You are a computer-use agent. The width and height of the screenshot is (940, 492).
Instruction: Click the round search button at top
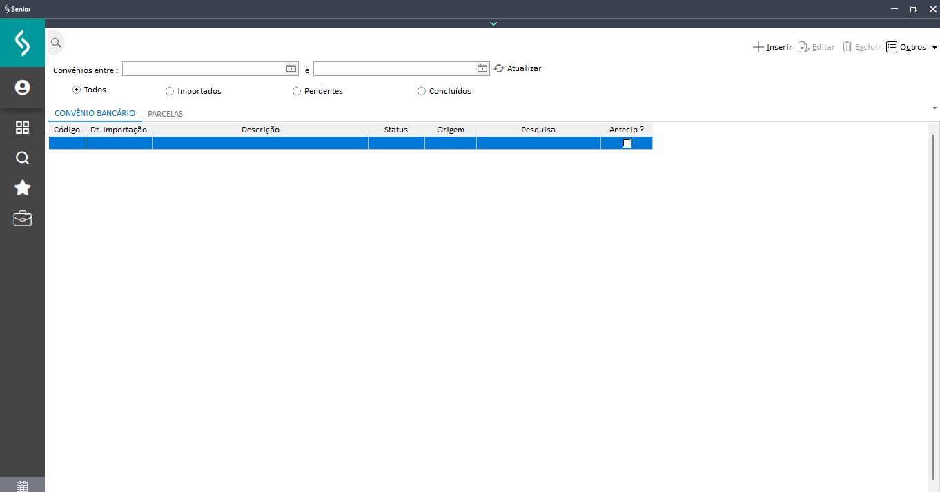pos(55,43)
